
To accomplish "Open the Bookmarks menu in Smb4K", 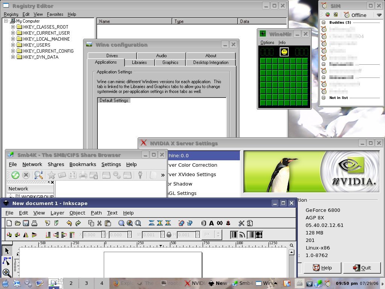I will pyautogui.click(x=83, y=164).
